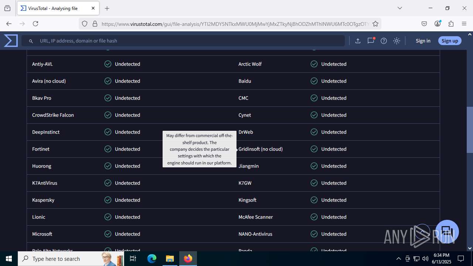
Task: Click the tracking protection shield icon
Action: click(85, 24)
